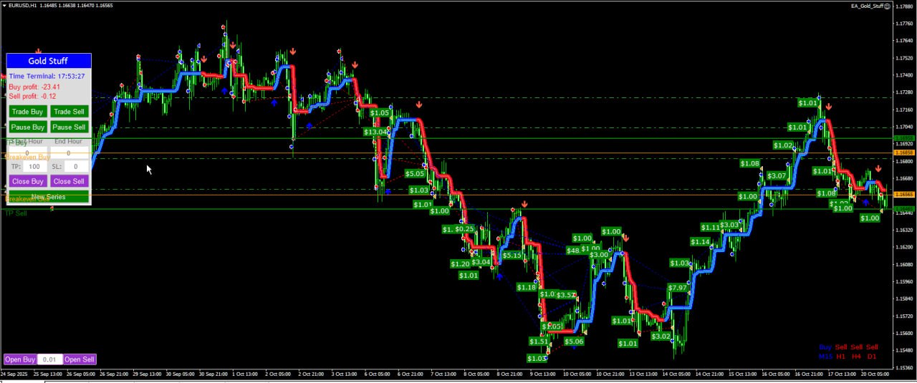Start a New Series

click(x=49, y=197)
